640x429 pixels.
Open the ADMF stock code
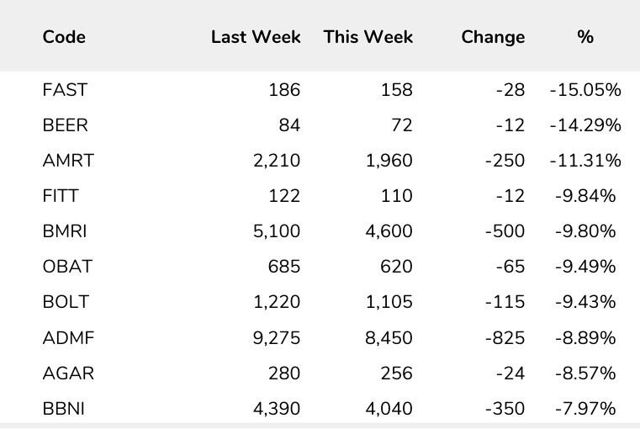pyautogui.click(x=66, y=338)
